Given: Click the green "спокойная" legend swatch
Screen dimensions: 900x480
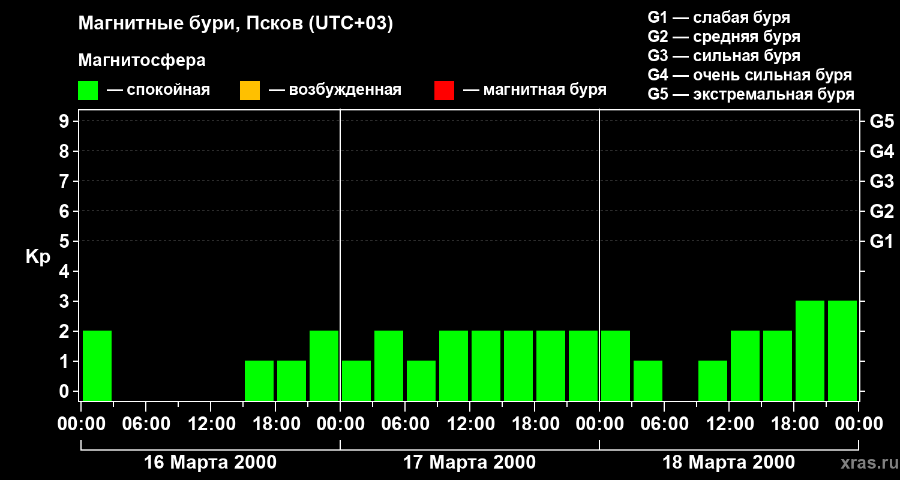Looking at the screenshot, I should tap(88, 91).
